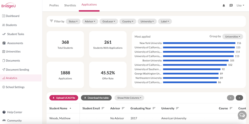249x124 pixels.
Task: Open Group by Universities dropdown
Action: (233, 36)
